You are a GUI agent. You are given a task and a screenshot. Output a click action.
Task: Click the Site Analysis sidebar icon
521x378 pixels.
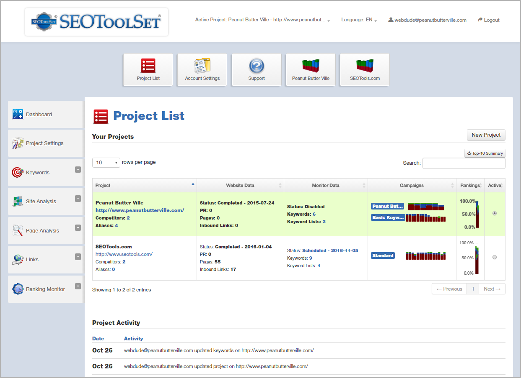[x=18, y=201]
